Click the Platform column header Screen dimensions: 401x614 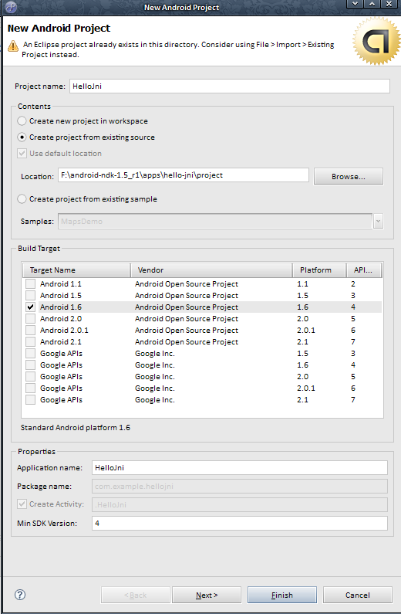click(x=319, y=270)
